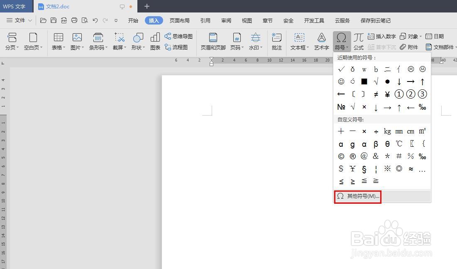
Task: Insert an attachment (附件)
Action: click(x=409, y=47)
